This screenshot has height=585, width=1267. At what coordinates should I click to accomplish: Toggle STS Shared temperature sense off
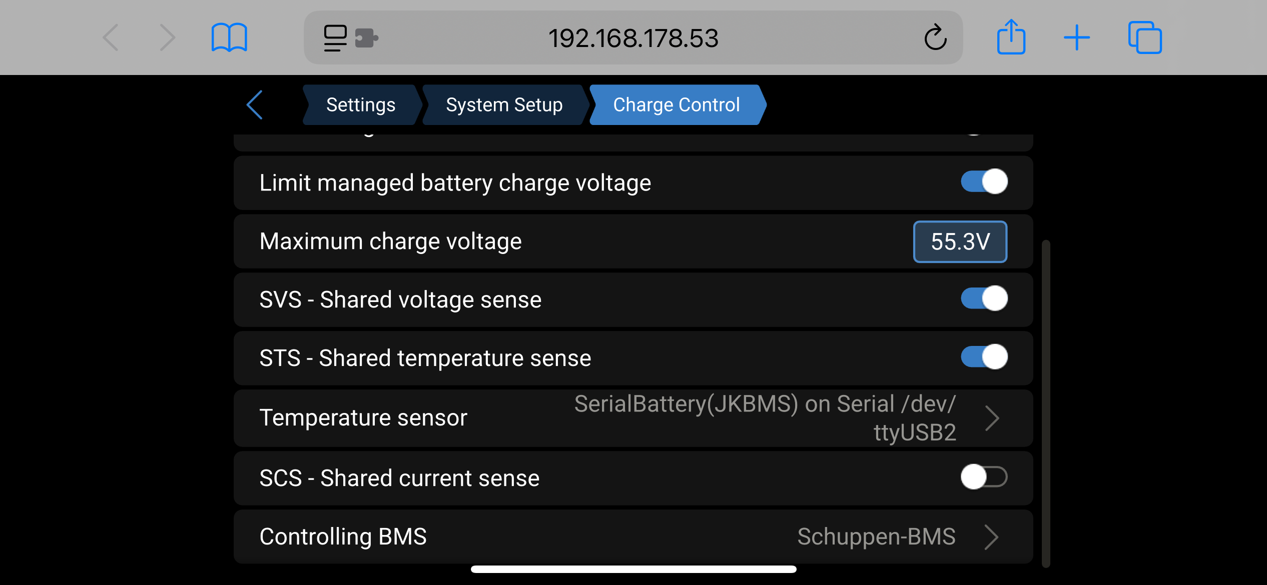point(984,357)
